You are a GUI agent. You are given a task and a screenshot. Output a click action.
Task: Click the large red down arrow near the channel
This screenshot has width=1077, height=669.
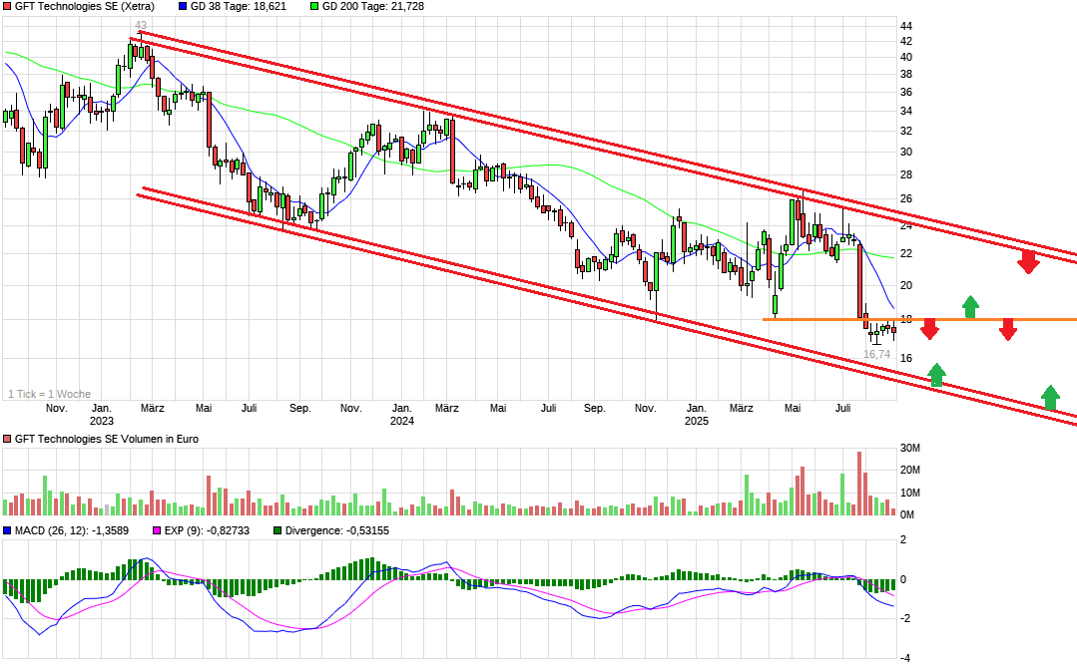[1029, 261]
